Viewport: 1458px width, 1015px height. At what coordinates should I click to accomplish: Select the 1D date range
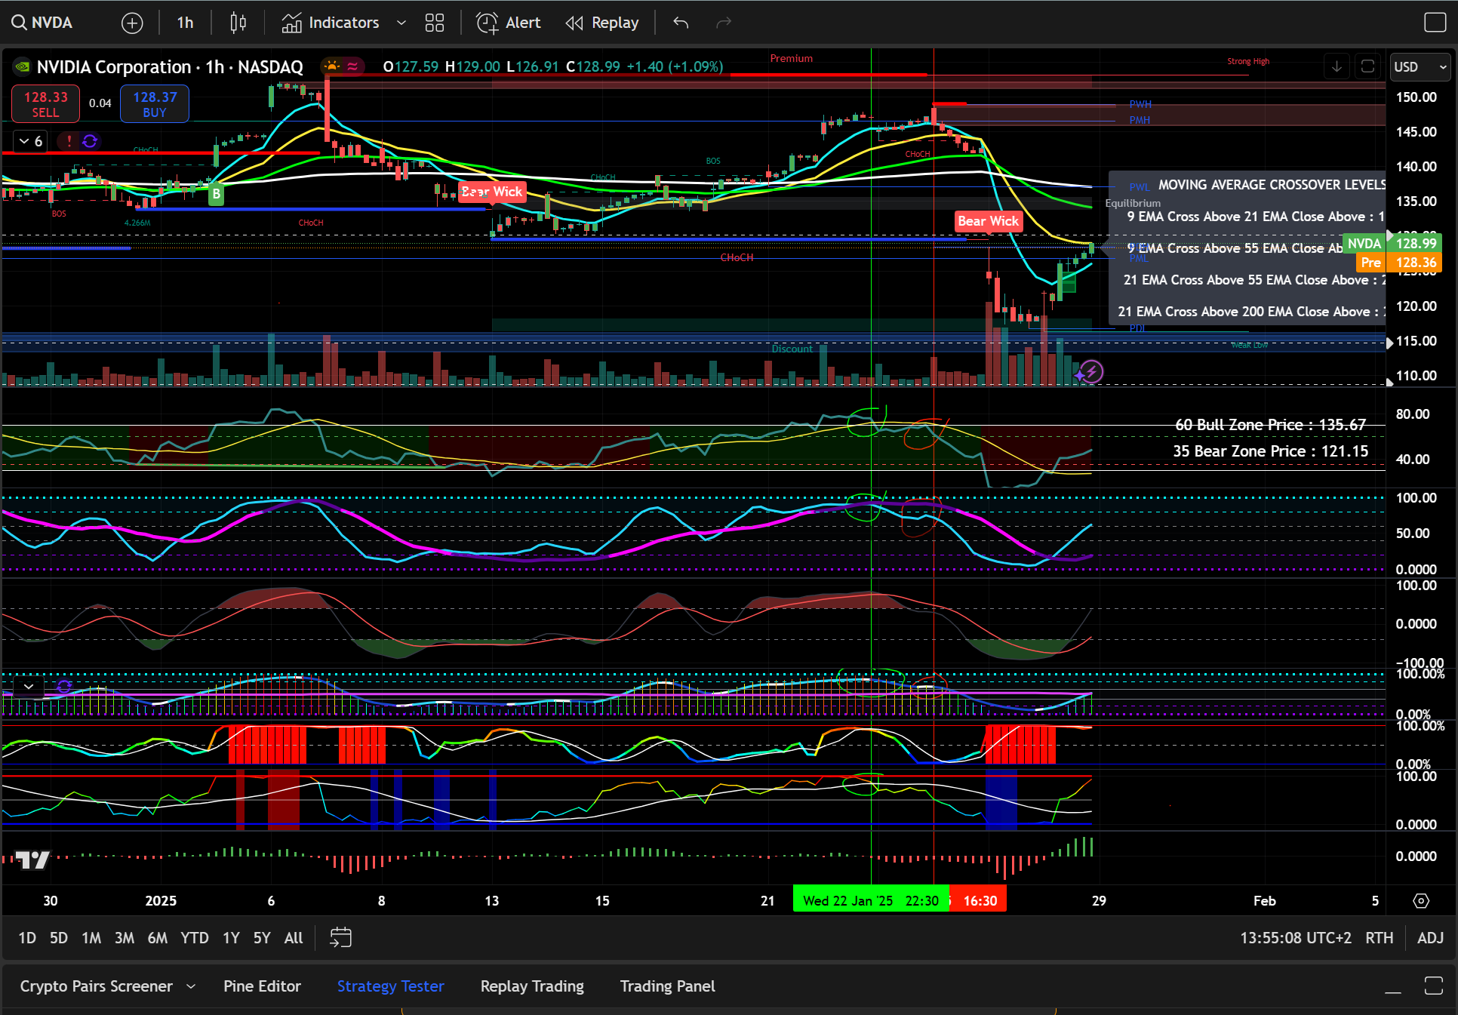[27, 938]
